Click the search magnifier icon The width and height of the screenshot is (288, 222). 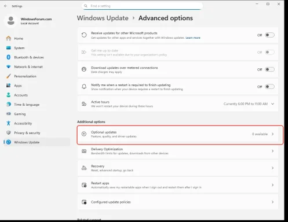tap(86, 6)
